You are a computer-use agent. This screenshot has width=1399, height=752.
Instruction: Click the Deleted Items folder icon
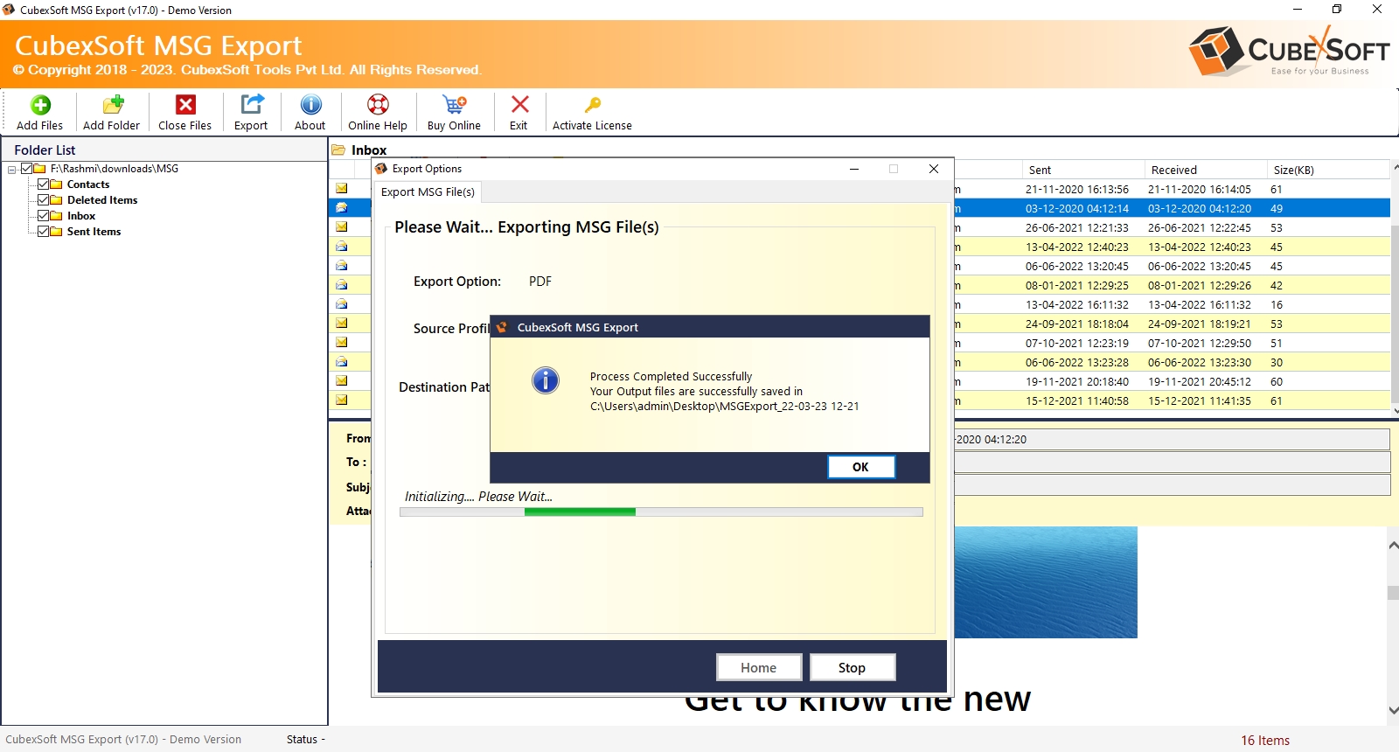click(56, 200)
